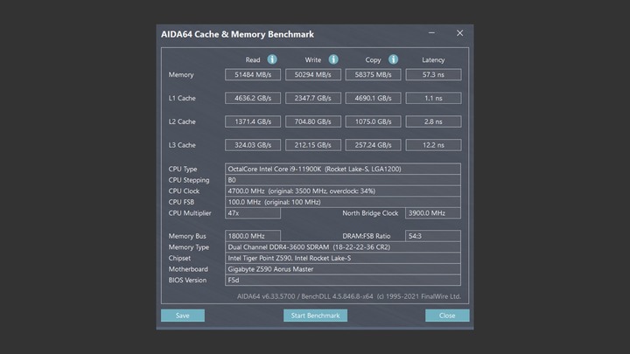Click the CPU Type field showing i9-11900K
Viewport: 630px width, 354px height.
(343, 169)
